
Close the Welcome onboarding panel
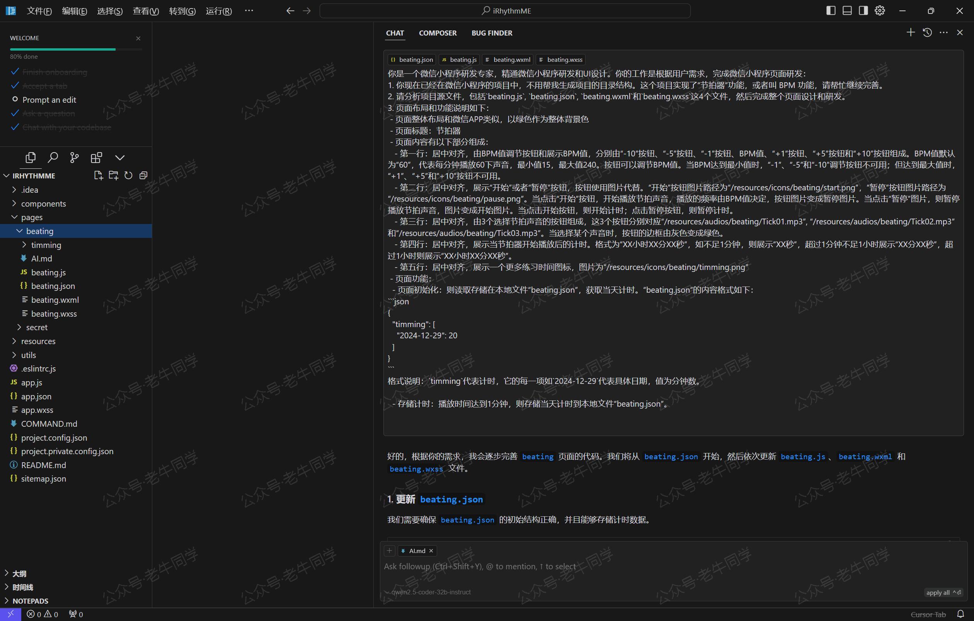click(138, 38)
